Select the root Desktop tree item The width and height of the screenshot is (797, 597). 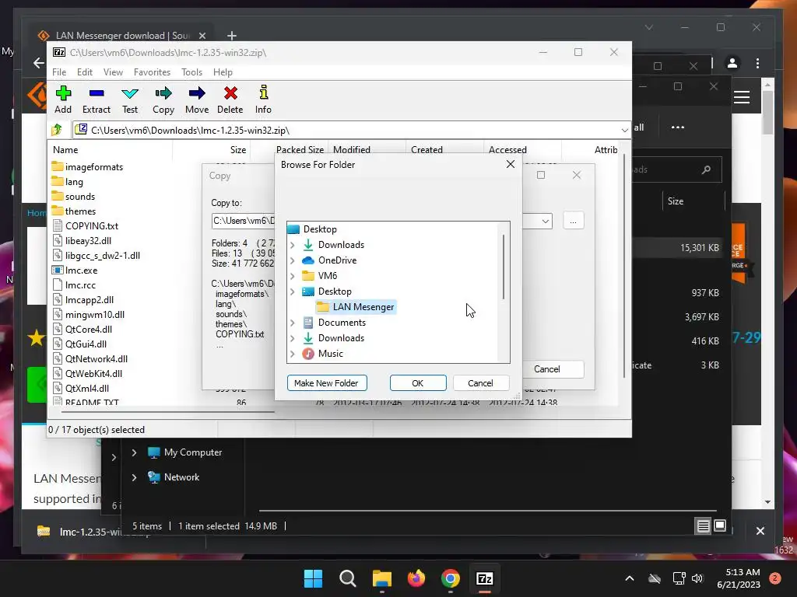[313, 229]
